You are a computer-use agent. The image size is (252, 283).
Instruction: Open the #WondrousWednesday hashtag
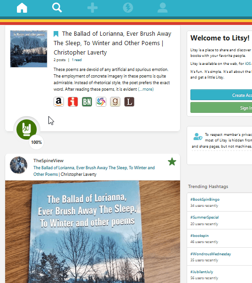tap(211, 254)
